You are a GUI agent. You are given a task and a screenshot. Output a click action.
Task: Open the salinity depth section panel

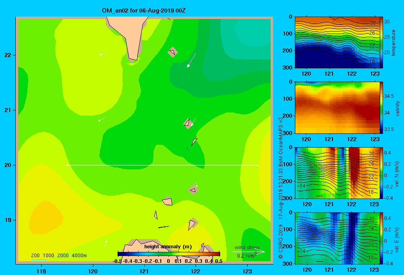[337, 108]
